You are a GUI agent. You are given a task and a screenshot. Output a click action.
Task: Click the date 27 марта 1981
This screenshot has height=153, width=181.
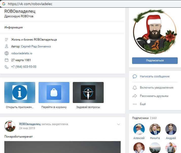(21, 60)
